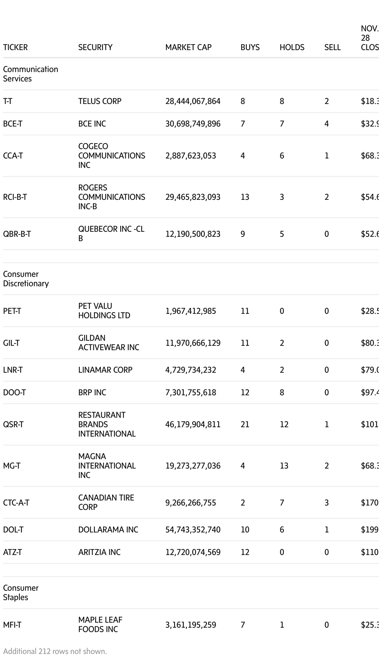Image resolution: width=382 pixels, height=659 pixels.
Task: Click the HOLDS column header
Action: click(x=292, y=47)
